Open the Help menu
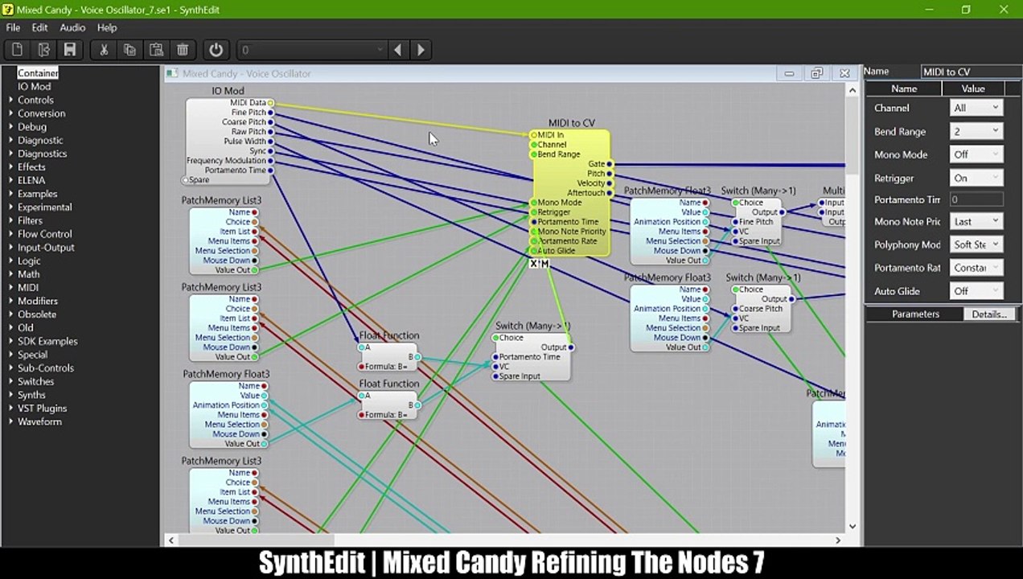 (107, 27)
